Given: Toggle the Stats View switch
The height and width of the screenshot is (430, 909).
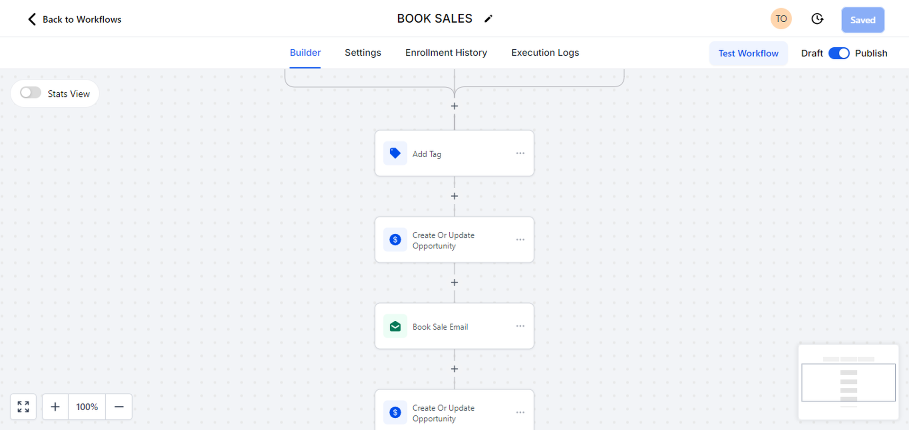Looking at the screenshot, I should click(31, 93).
